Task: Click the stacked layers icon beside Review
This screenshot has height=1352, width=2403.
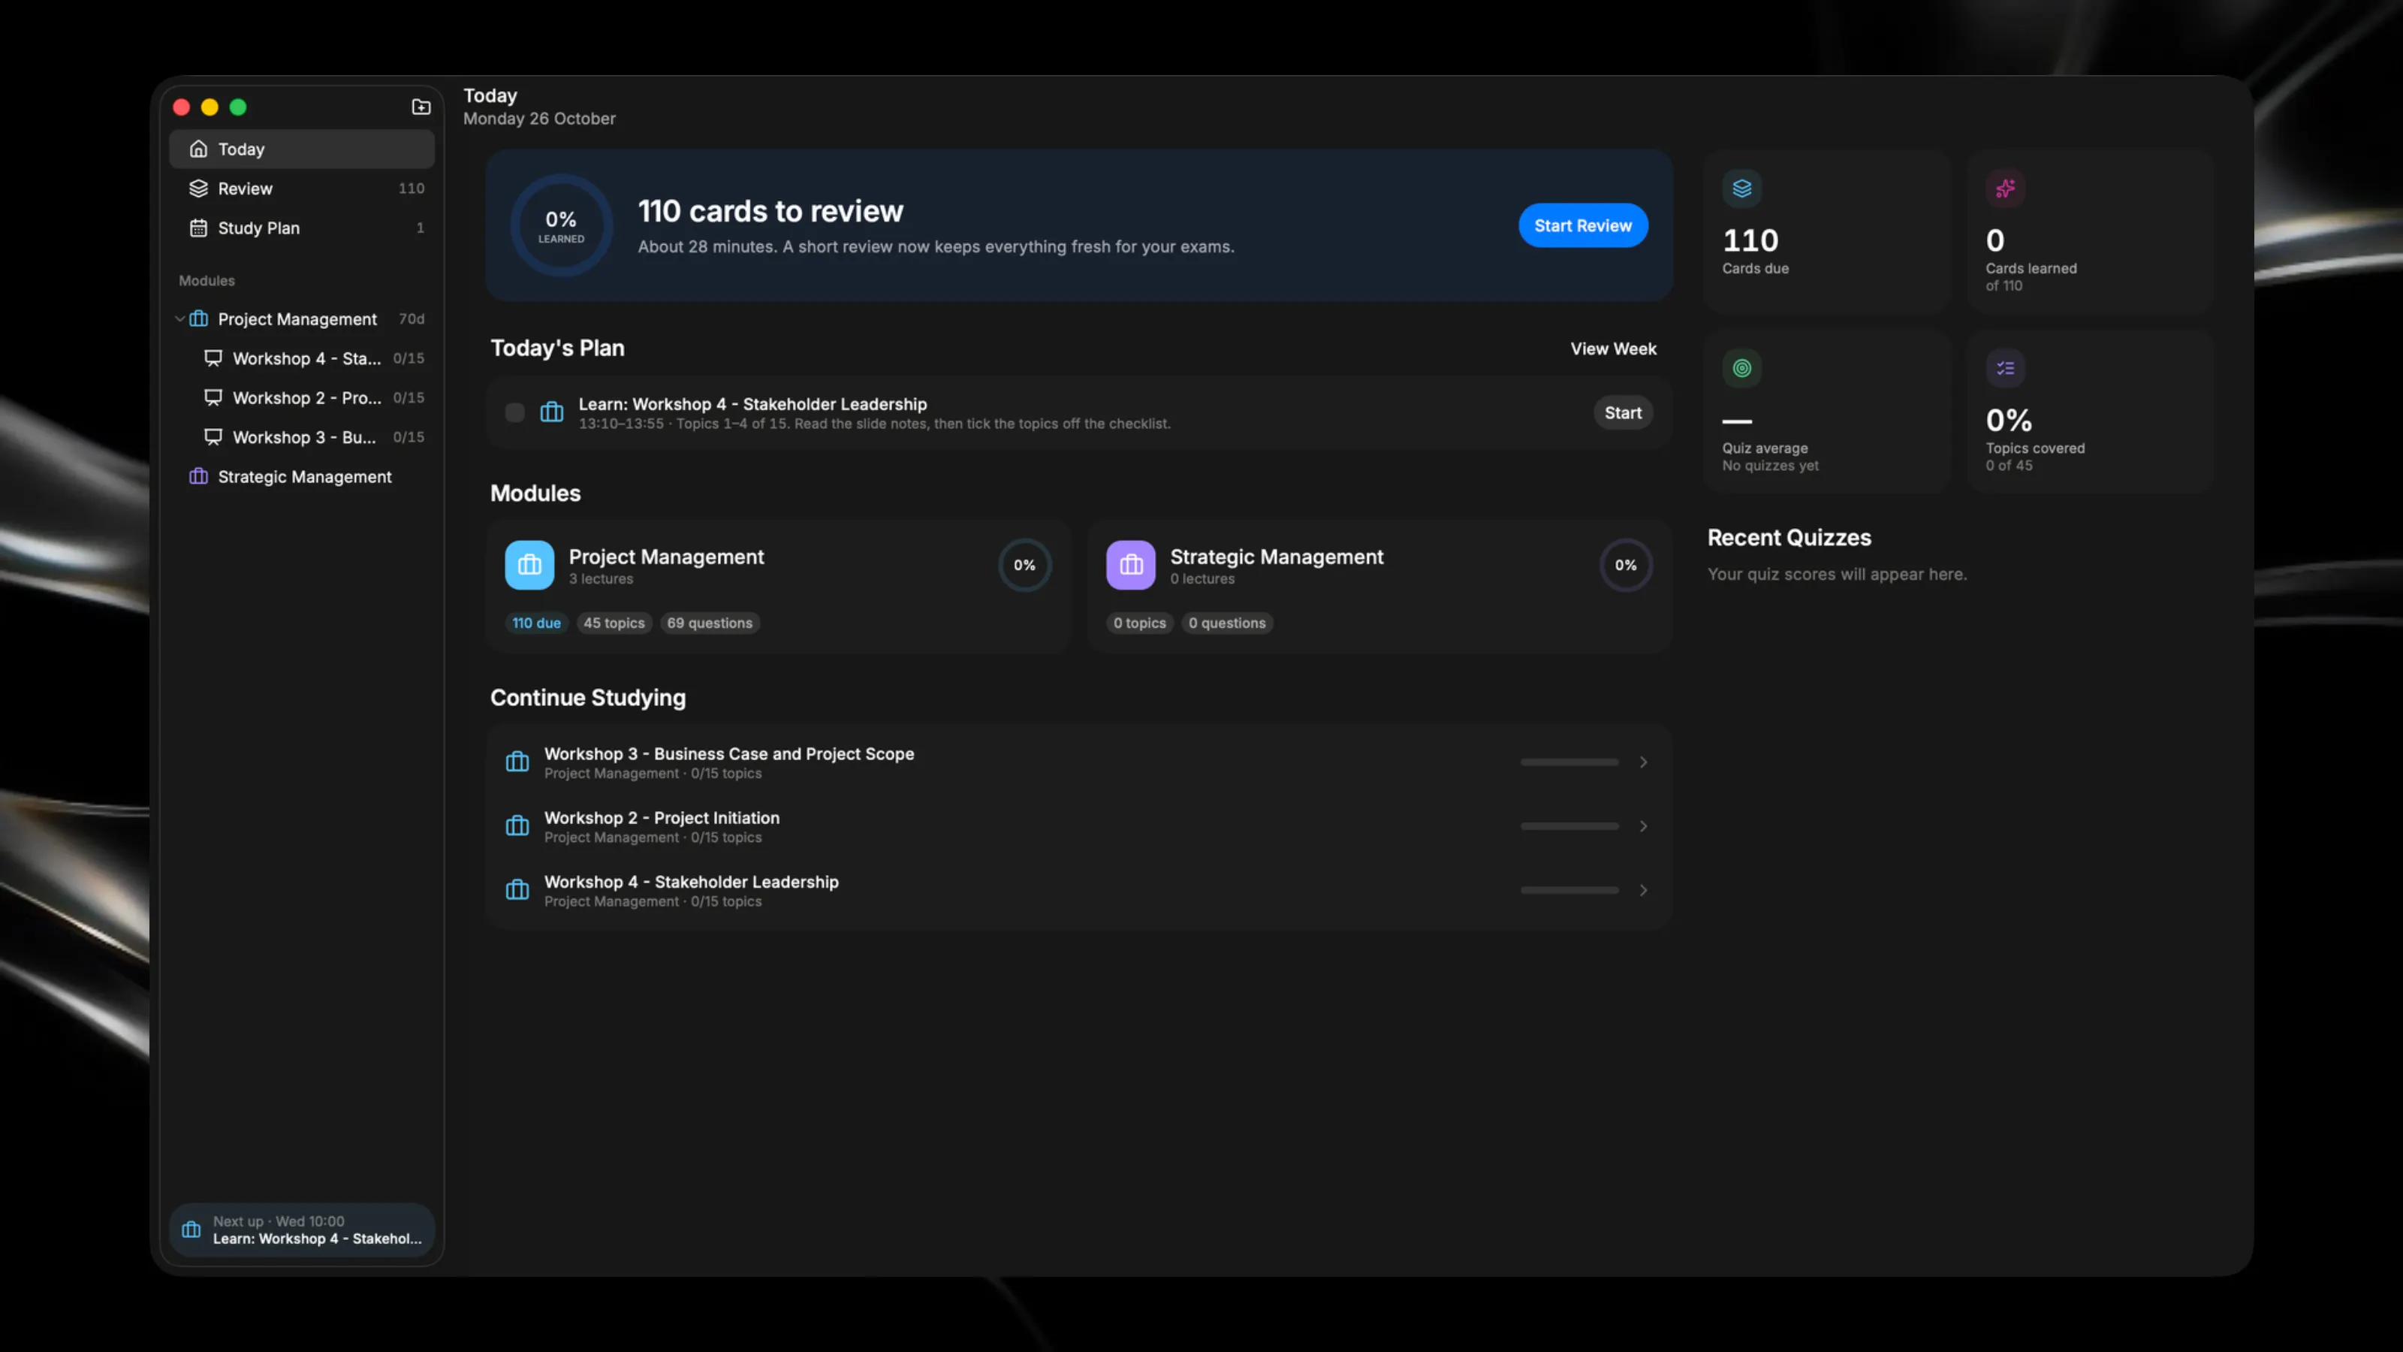Action: (197, 189)
